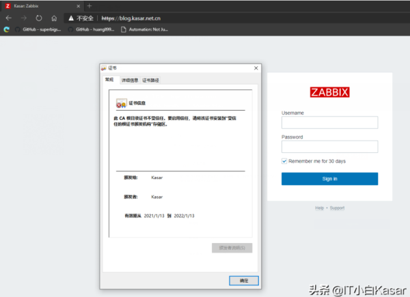Image resolution: width=410 pixels, height=297 pixels.
Task: Toggle Remember me for 30 days checkbox
Action: coord(284,161)
